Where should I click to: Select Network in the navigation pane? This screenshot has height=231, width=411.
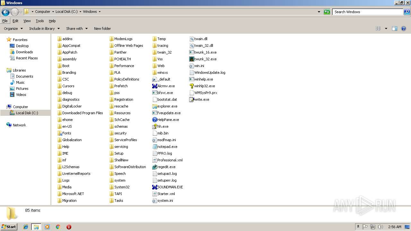tap(19, 125)
